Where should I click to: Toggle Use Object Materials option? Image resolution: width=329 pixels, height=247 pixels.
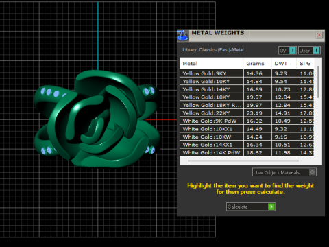pyautogui.click(x=284, y=172)
